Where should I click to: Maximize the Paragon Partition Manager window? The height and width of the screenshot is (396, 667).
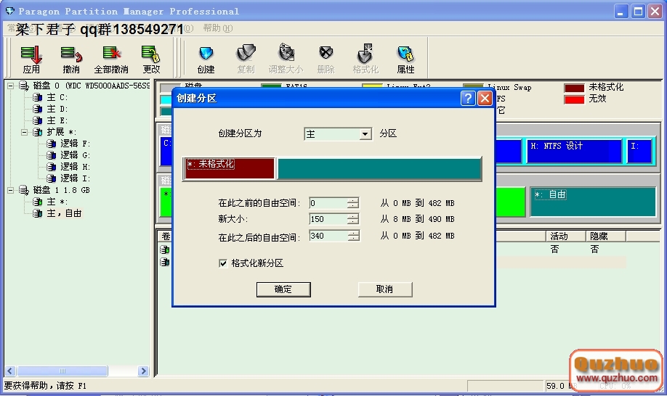638,11
